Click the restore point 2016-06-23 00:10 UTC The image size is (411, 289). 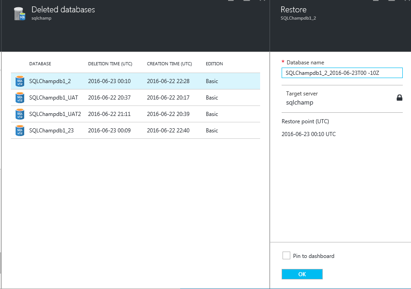click(x=309, y=134)
